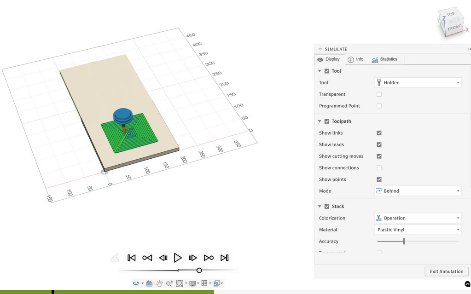Viewport: 471px width, 294px height.
Task: Toggle the Toolpath section checkbox
Action: click(x=327, y=121)
